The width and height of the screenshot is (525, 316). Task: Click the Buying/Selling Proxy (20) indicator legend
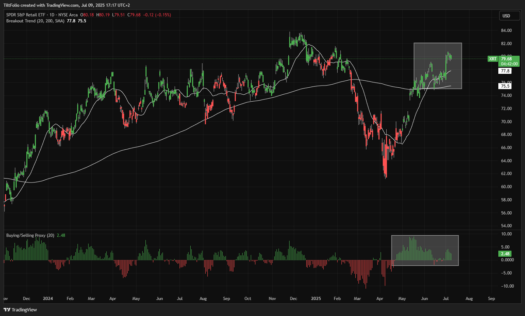tap(30, 235)
